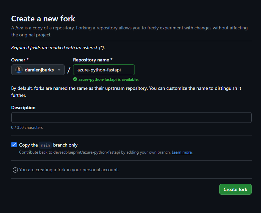
Task: Click the slash separator after the owner selector
Action: point(69,70)
